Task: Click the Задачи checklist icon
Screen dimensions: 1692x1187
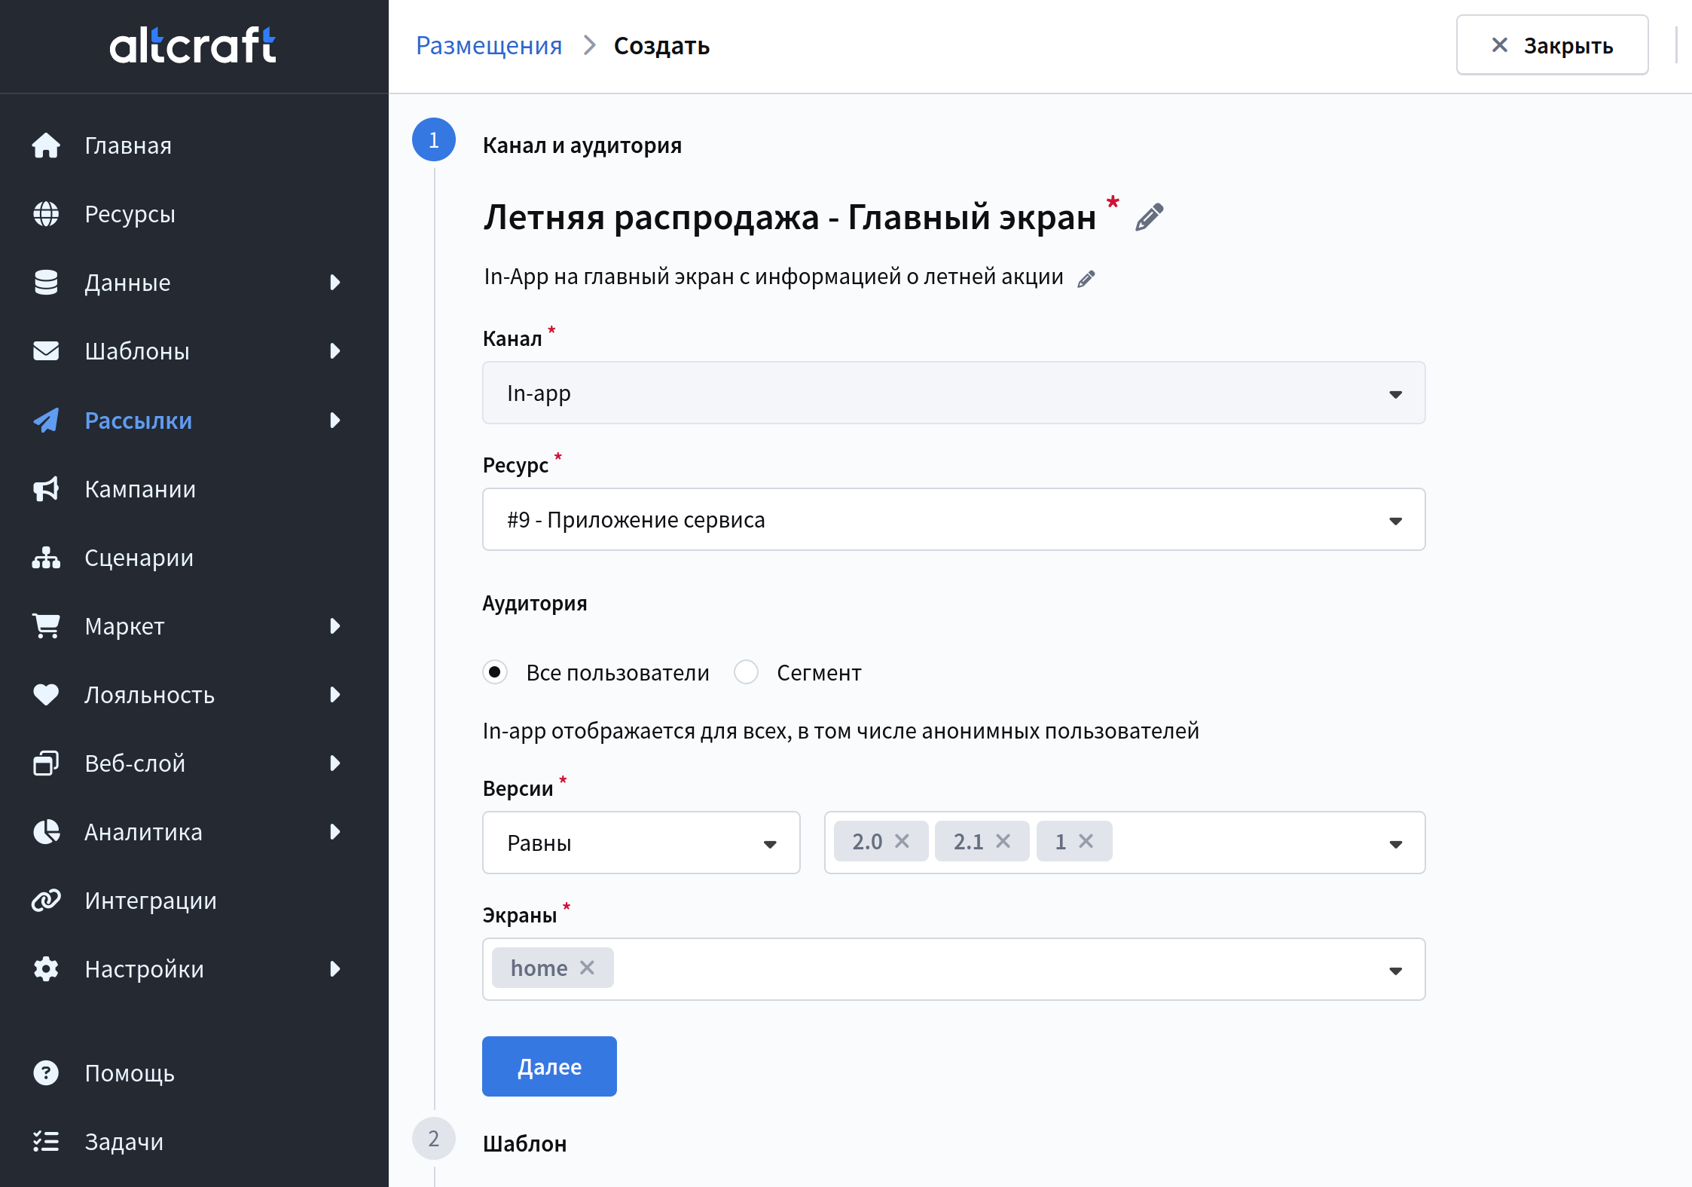Action: click(x=46, y=1142)
